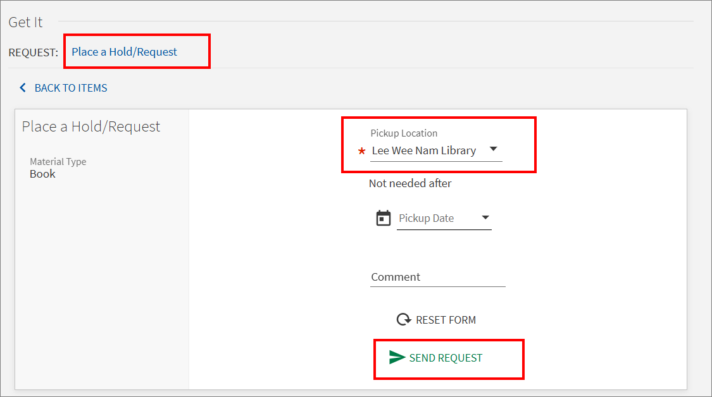Click the green paper plane send icon
This screenshot has width=712, height=397.
397,358
